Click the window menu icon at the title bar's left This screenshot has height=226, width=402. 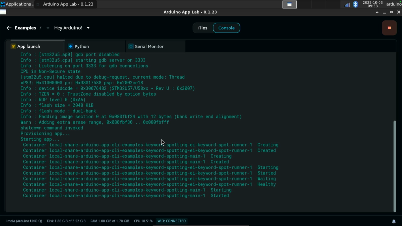pos(3,12)
